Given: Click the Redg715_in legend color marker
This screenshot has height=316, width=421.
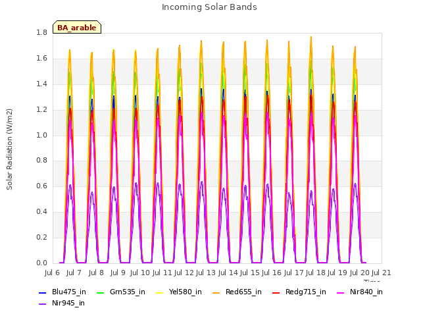Looking at the screenshot, I should click(x=276, y=292).
